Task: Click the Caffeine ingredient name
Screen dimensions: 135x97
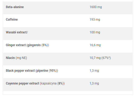Action: (12, 20)
